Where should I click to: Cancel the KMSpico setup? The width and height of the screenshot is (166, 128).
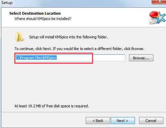click(x=151, y=121)
